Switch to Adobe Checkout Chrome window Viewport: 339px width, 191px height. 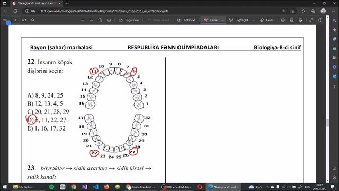[141, 187]
